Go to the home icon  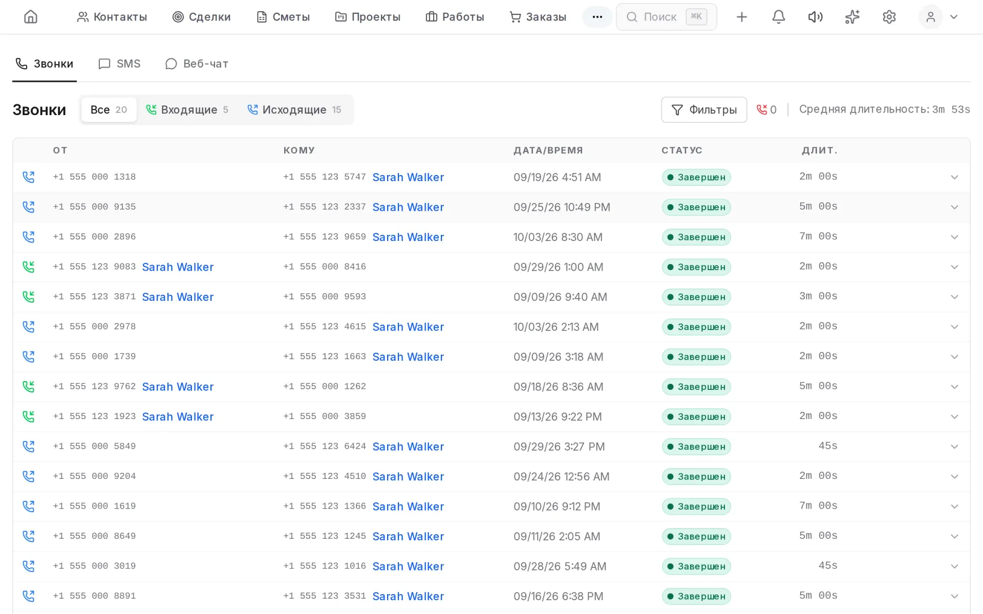31,17
